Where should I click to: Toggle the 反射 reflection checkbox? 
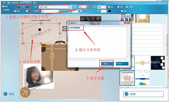[122, 11]
